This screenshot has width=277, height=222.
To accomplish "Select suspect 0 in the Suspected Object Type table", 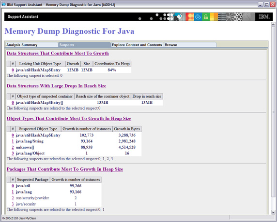I will click(x=13, y=135).
